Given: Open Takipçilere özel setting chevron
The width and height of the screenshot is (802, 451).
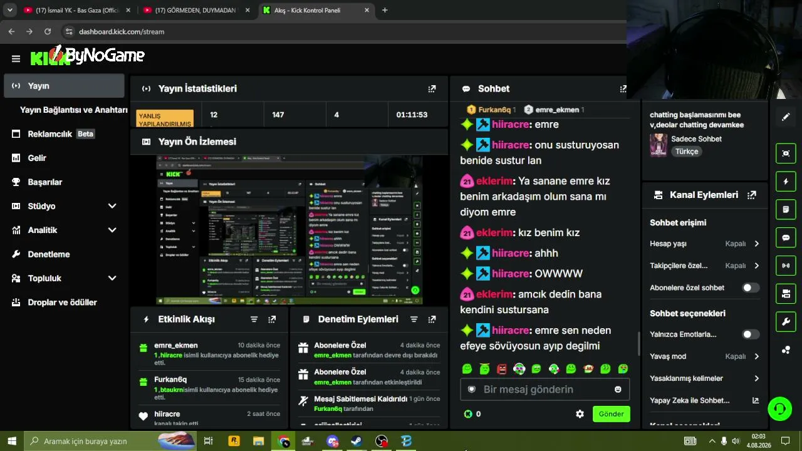Looking at the screenshot, I should point(757,266).
